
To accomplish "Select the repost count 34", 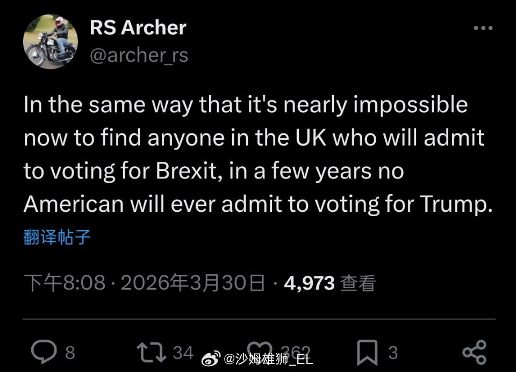I will (183, 352).
